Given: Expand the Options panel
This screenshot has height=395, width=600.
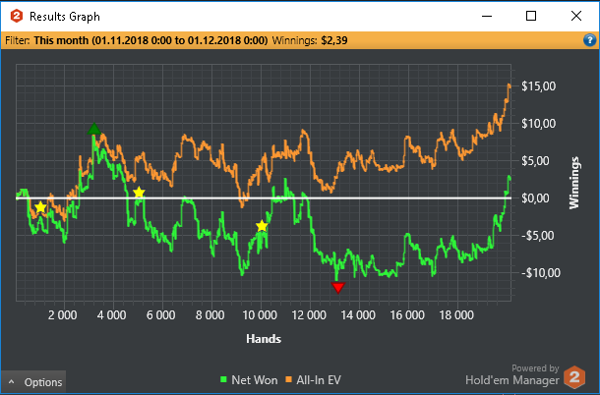Looking at the screenshot, I should click(x=33, y=382).
